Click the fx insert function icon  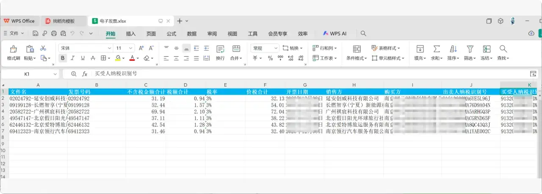84,74
